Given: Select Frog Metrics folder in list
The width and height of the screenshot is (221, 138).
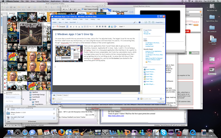Looking at the screenshot, I should (38, 104).
